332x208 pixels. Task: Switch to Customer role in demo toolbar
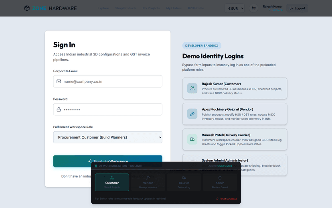(x=112, y=182)
